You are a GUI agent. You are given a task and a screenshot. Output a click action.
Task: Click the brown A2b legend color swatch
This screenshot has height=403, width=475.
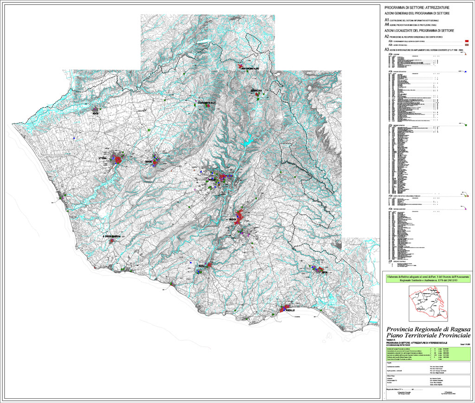pyautogui.click(x=467, y=45)
